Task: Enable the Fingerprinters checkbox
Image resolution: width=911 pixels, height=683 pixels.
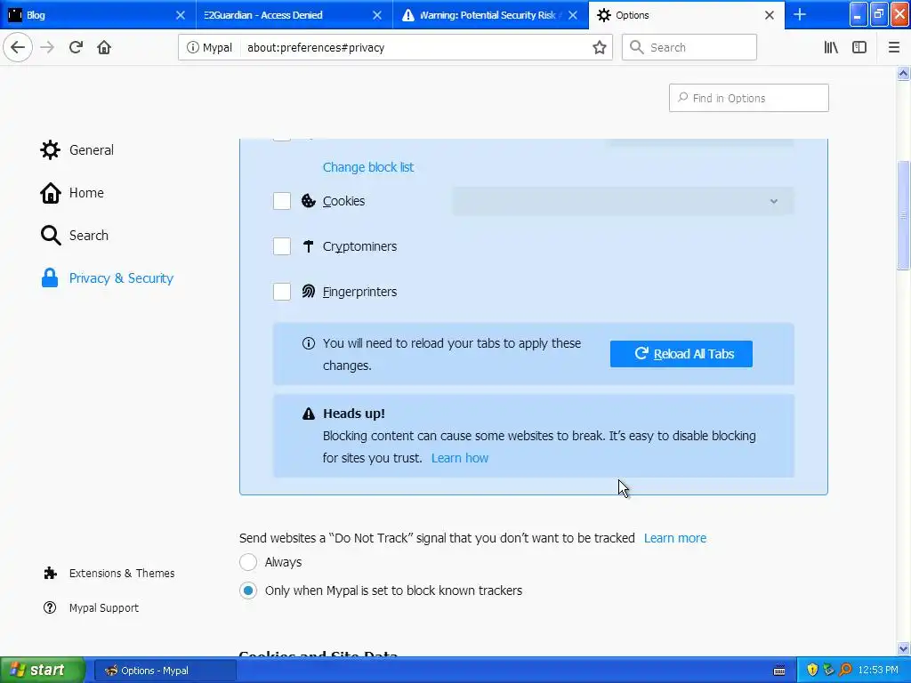Action: coord(282,292)
